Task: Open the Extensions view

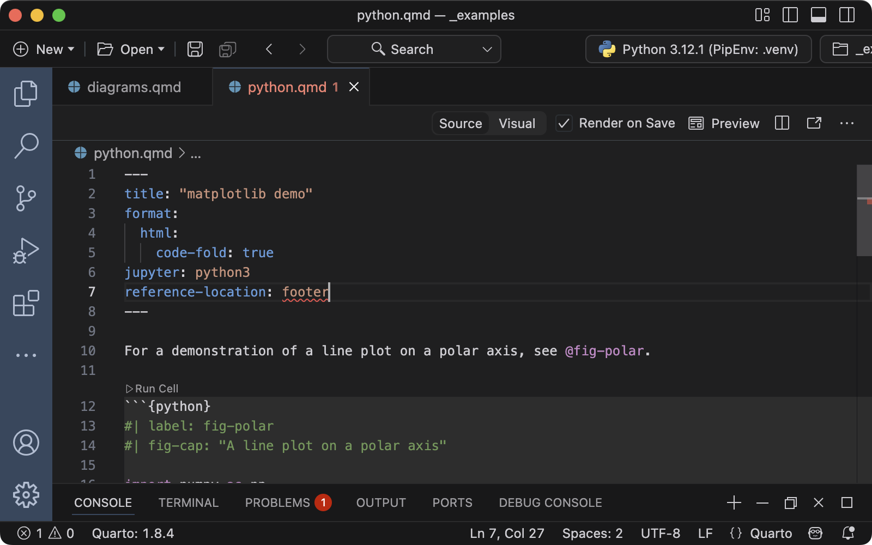Action: point(26,304)
